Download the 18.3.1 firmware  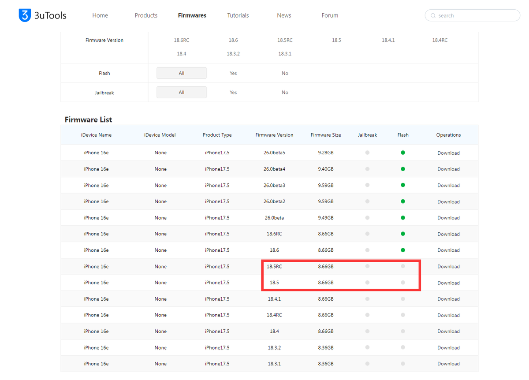[448, 364]
